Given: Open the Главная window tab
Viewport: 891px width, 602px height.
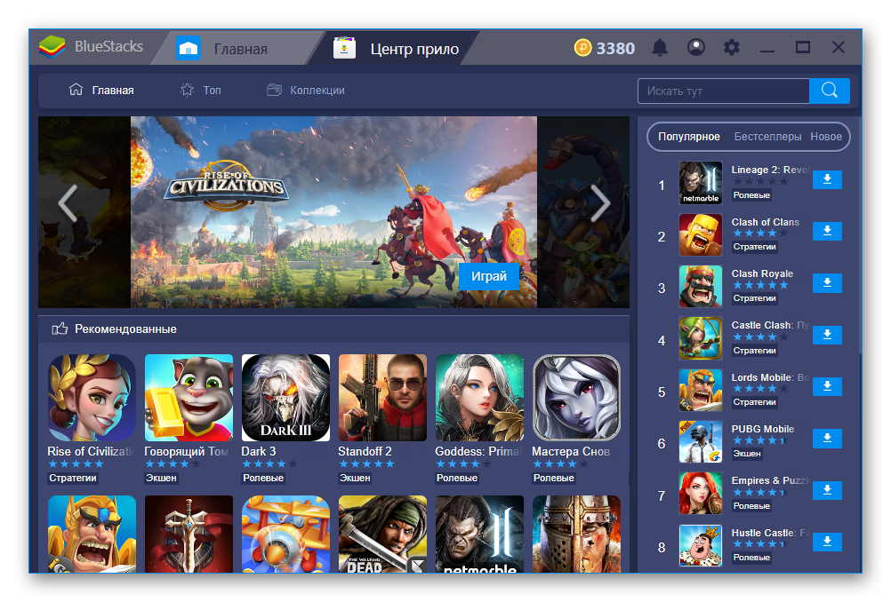Looking at the screenshot, I should tap(238, 49).
